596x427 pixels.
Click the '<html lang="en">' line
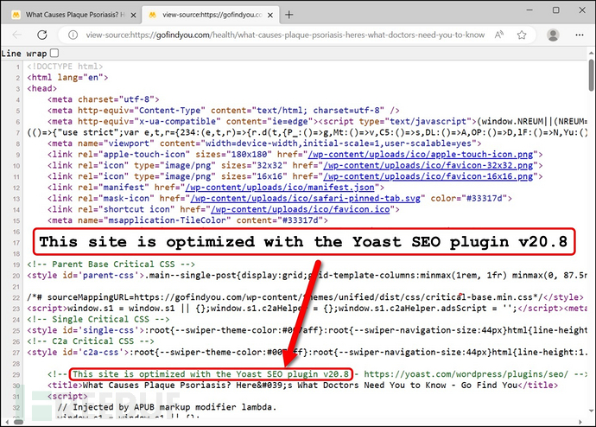click(x=67, y=78)
